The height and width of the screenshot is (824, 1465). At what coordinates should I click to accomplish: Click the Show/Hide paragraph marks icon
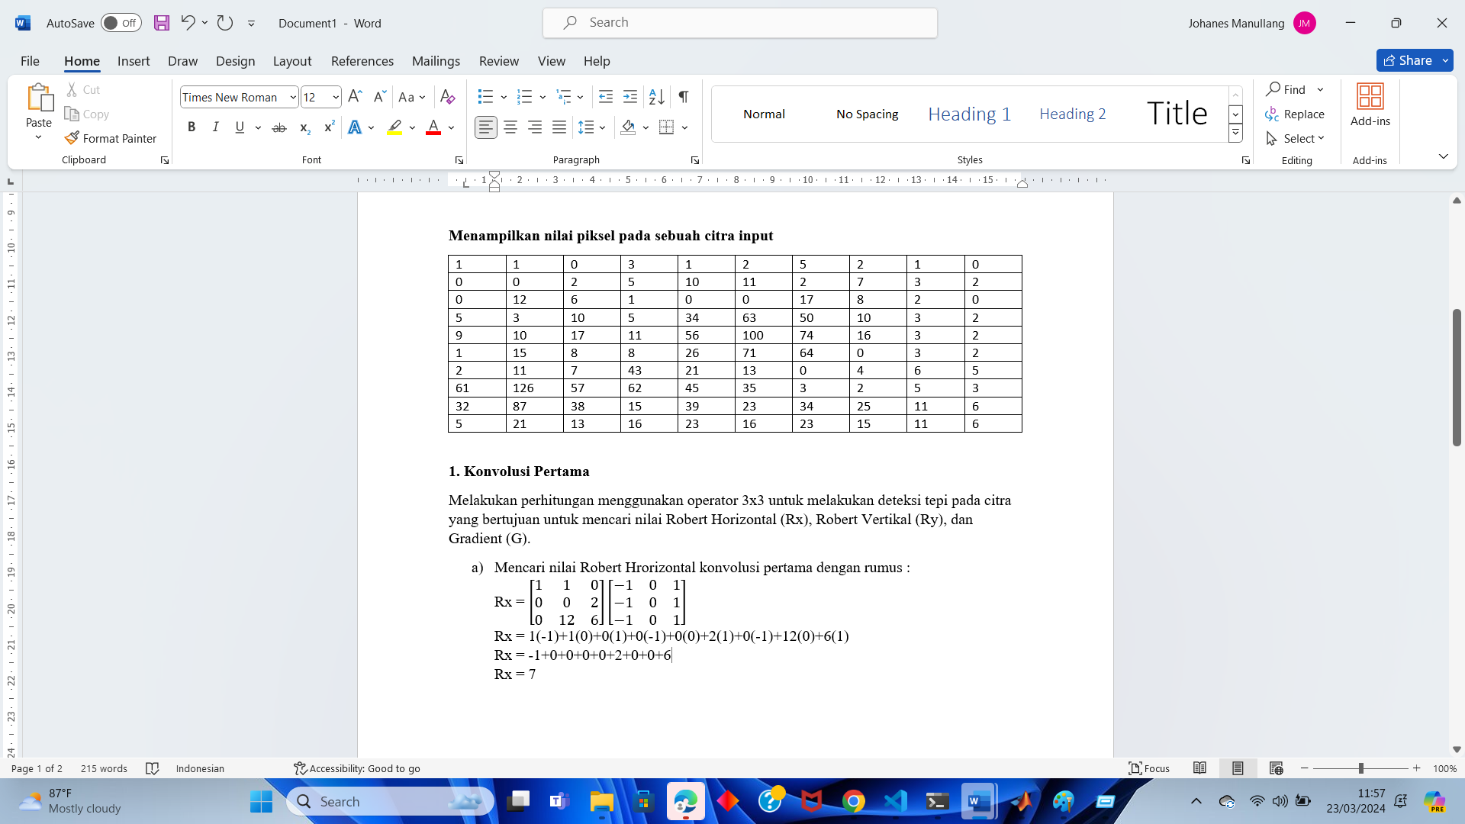point(684,97)
